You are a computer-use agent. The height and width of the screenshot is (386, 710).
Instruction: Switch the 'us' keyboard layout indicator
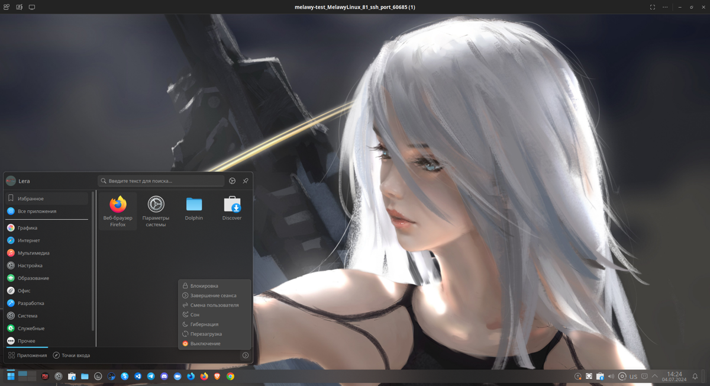pyautogui.click(x=633, y=377)
